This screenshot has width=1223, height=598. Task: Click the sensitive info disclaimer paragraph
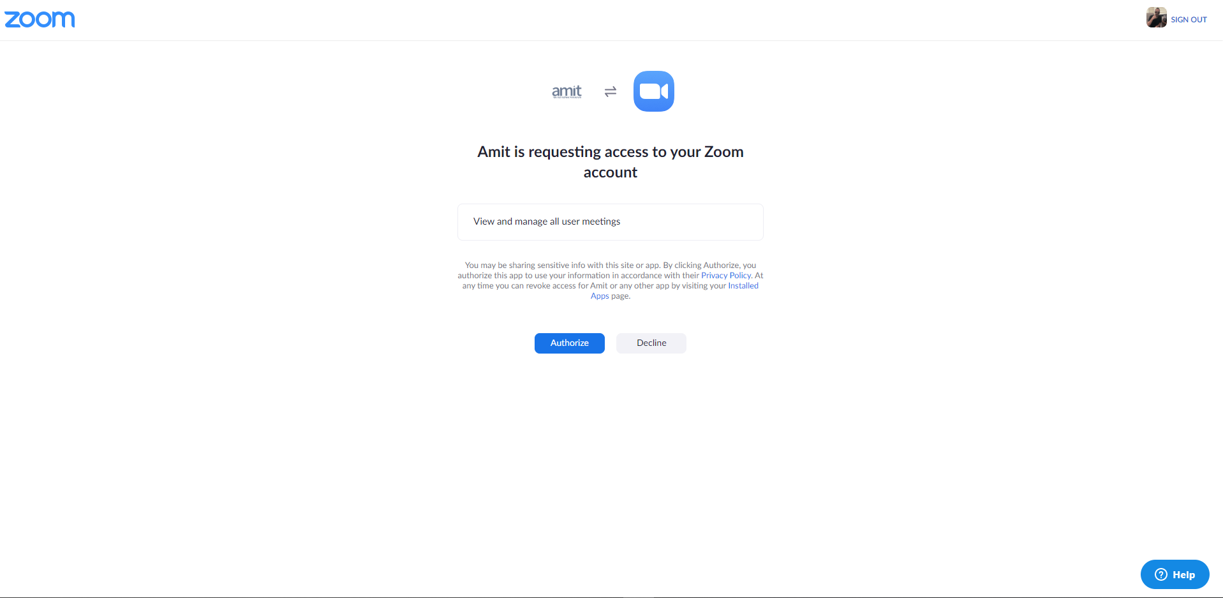click(x=611, y=281)
